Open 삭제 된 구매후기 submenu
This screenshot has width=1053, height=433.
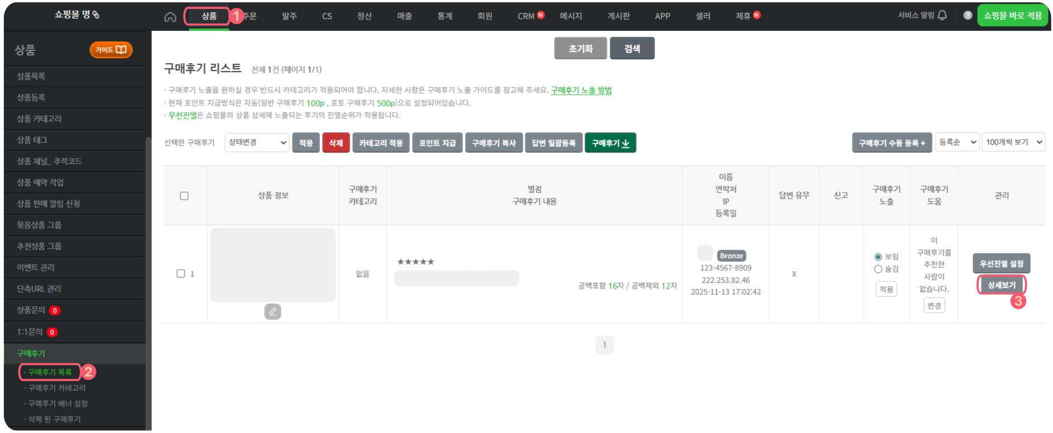(54, 419)
